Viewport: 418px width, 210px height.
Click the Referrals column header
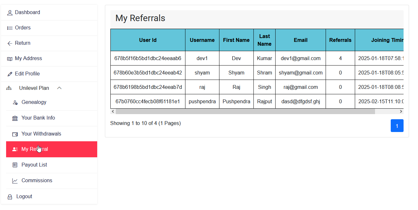[340, 40]
